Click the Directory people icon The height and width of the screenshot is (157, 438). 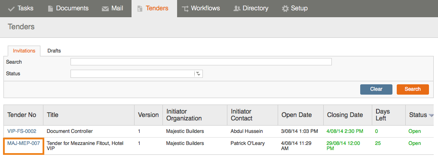[x=237, y=9]
